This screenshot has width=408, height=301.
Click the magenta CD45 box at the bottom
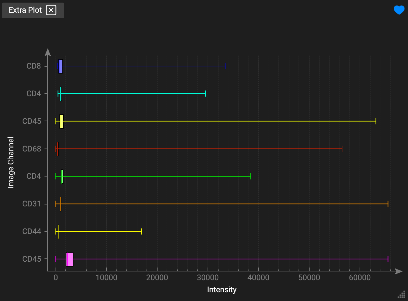pyautogui.click(x=70, y=259)
